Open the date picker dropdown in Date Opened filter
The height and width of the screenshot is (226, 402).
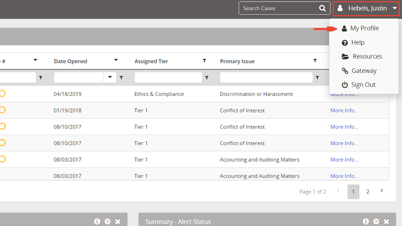point(110,78)
